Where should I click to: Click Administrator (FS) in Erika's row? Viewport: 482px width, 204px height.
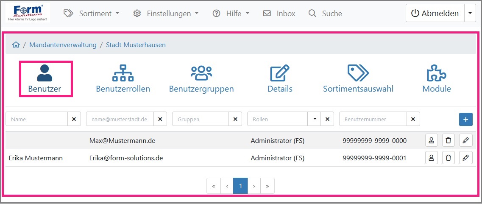(x=278, y=158)
